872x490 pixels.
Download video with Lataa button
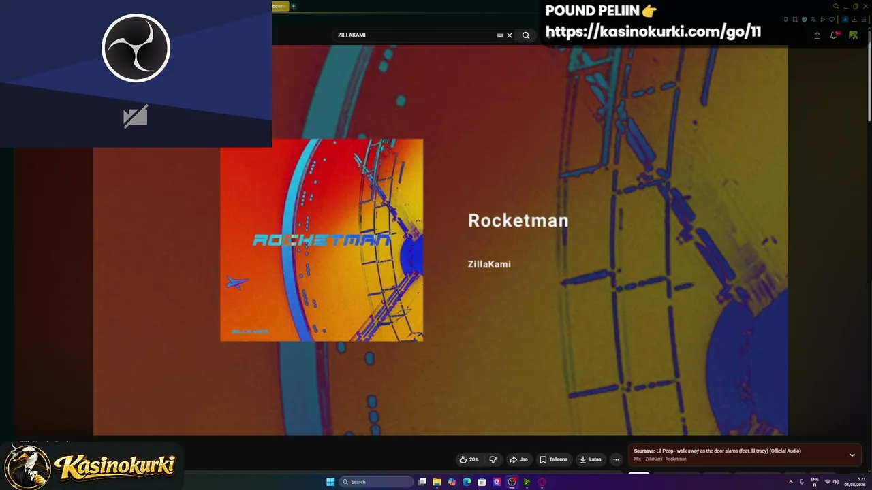point(591,459)
